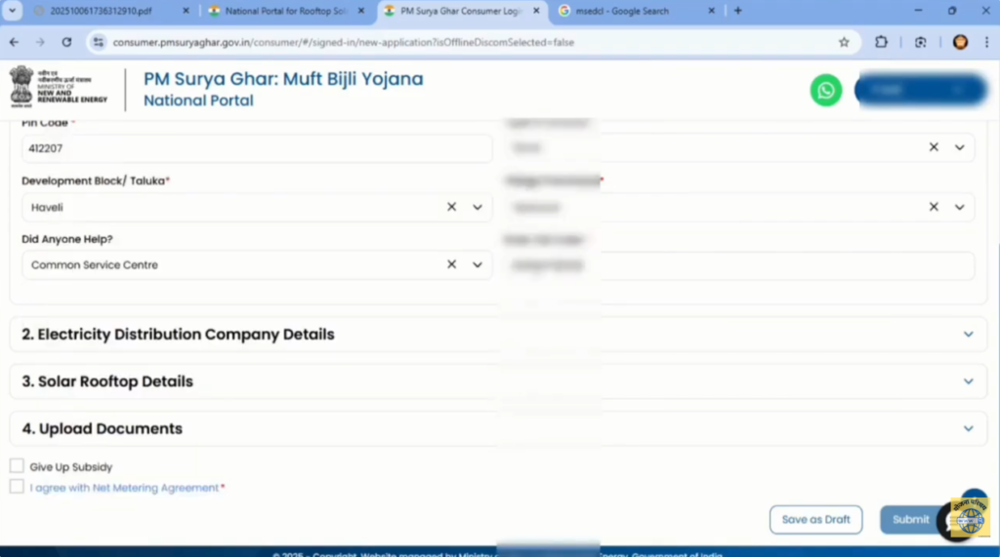Open the Did Anyone Help dropdown
Screen dimensions: 1000x557
tap(478, 264)
